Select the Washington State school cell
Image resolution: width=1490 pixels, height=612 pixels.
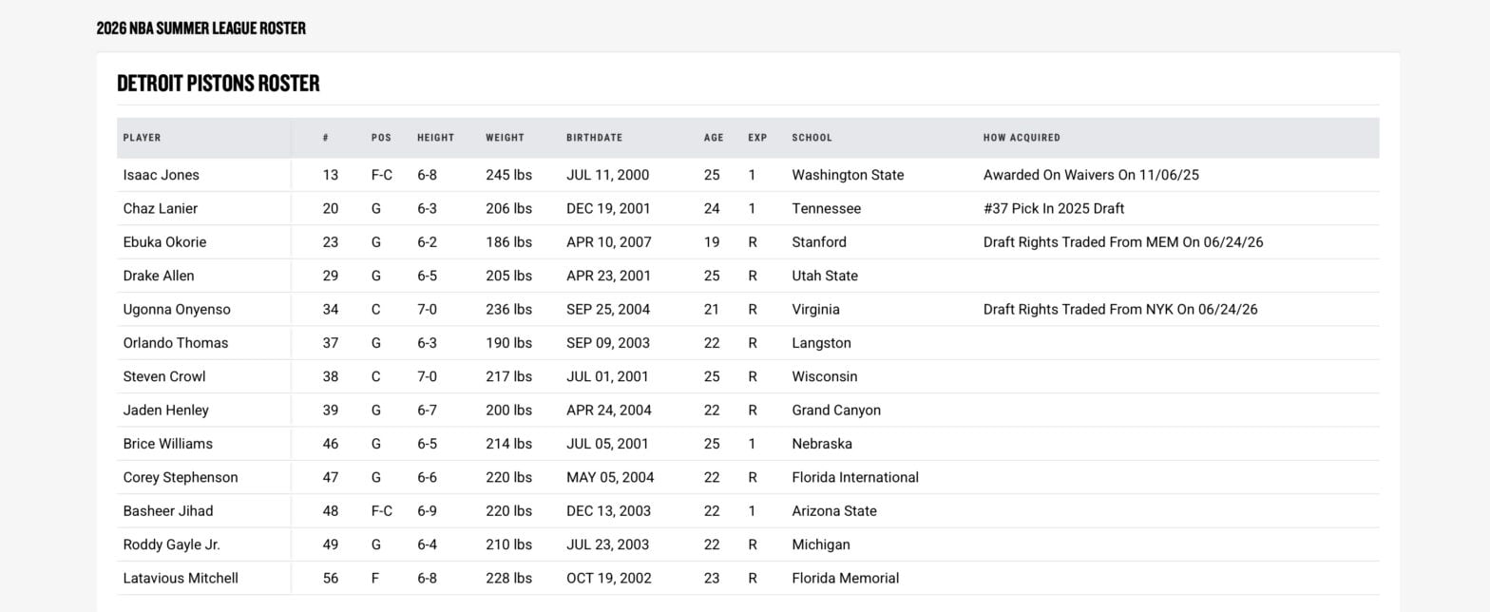(848, 175)
